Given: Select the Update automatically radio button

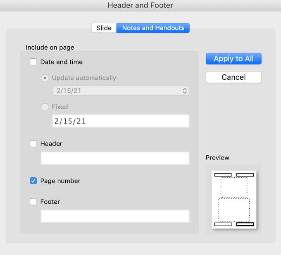Looking at the screenshot, I should tap(45, 78).
